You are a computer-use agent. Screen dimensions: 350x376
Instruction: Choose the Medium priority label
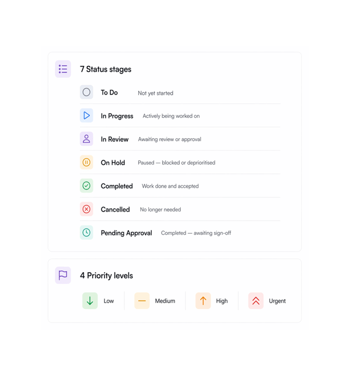tap(165, 301)
